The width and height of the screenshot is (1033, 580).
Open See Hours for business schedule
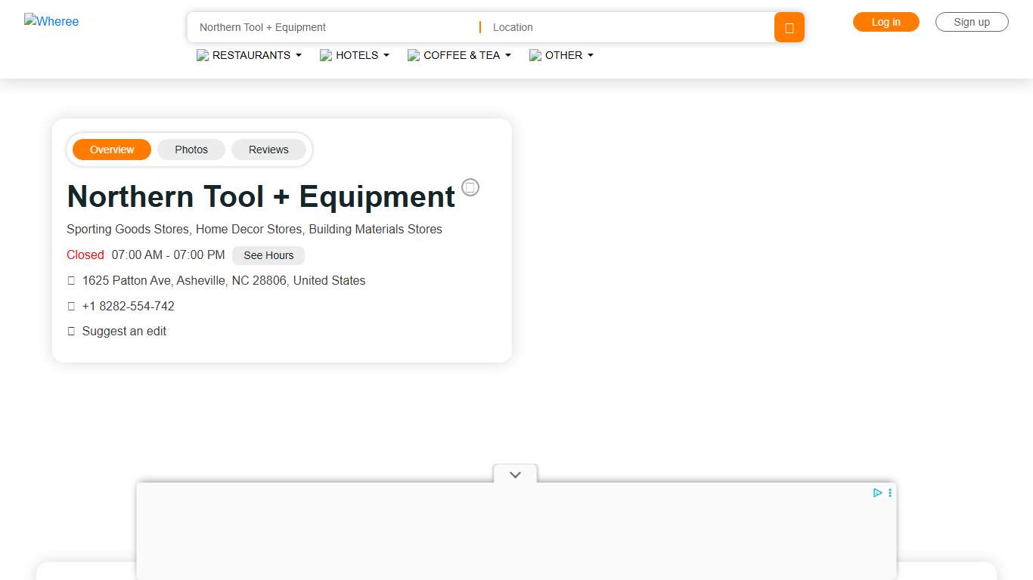click(268, 255)
